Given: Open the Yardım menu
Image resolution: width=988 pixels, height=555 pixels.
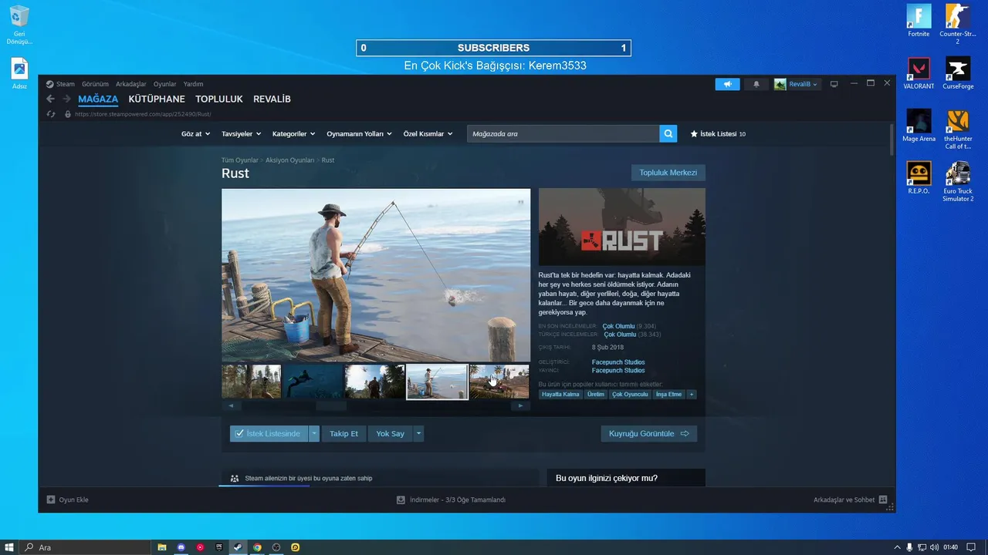Looking at the screenshot, I should (193, 84).
